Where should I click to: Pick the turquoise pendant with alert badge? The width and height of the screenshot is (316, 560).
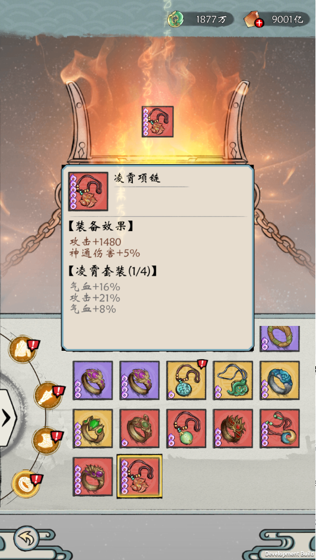(x=186, y=380)
